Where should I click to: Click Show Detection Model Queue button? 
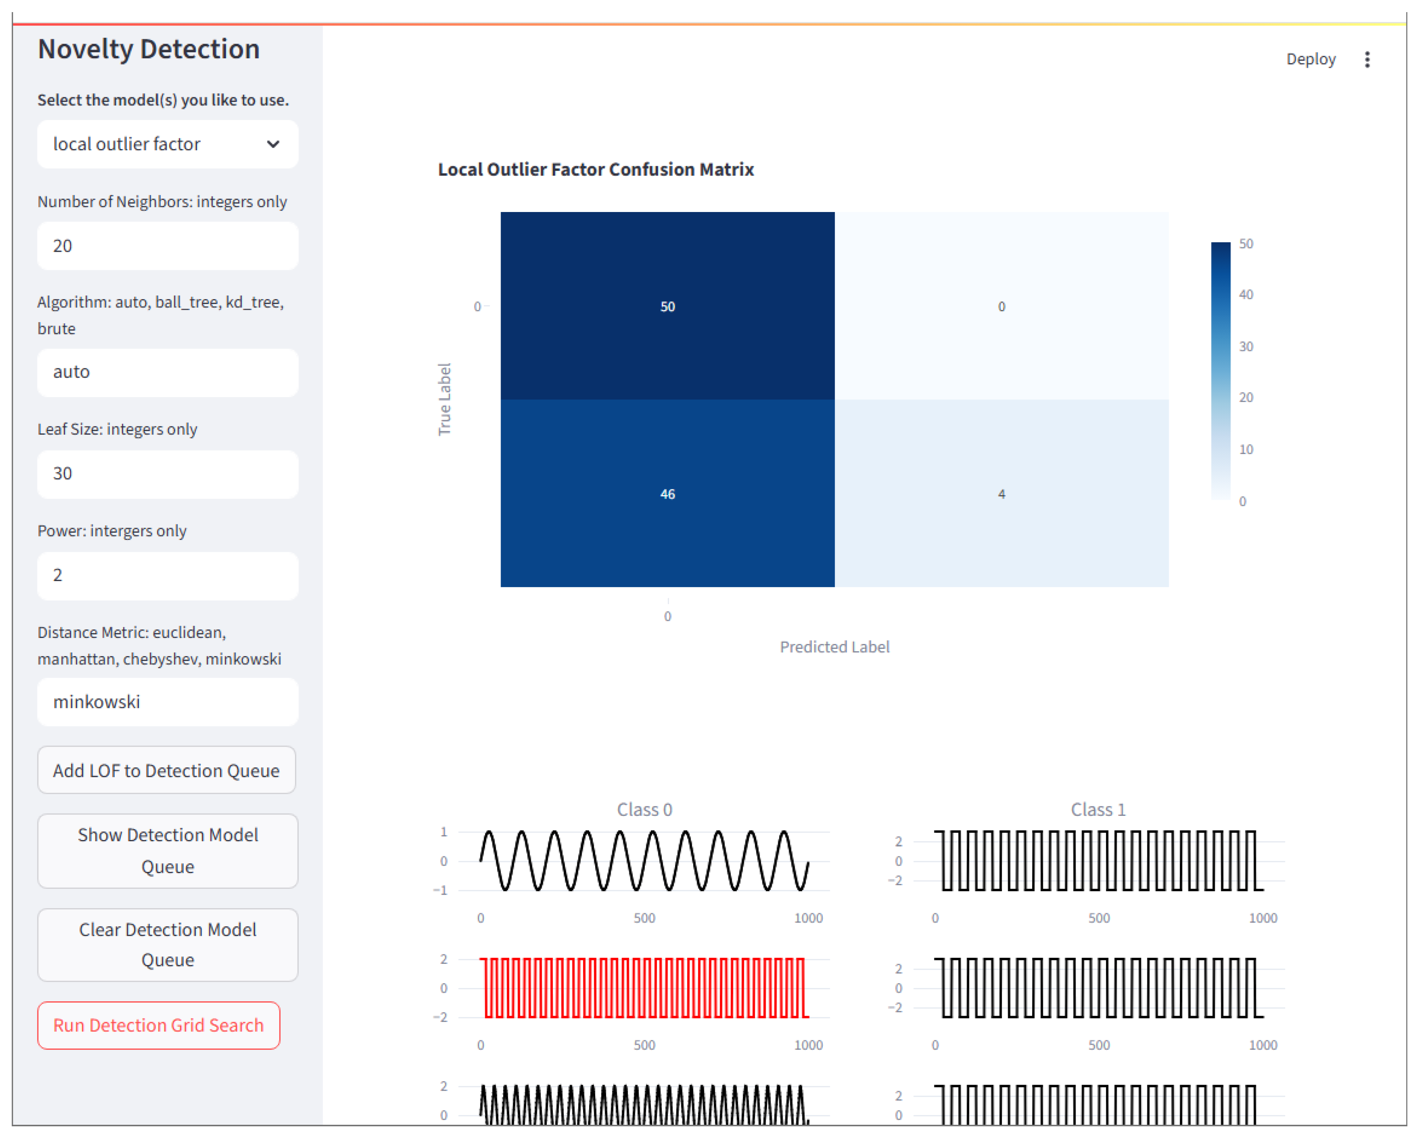point(167,850)
